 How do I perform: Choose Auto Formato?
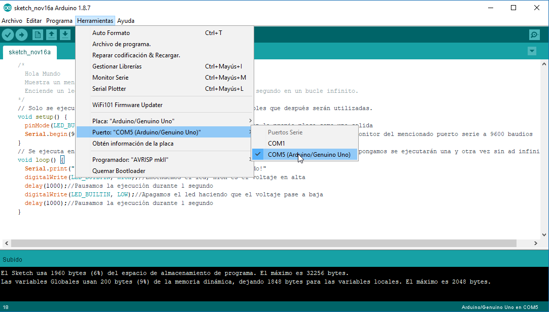click(164, 33)
